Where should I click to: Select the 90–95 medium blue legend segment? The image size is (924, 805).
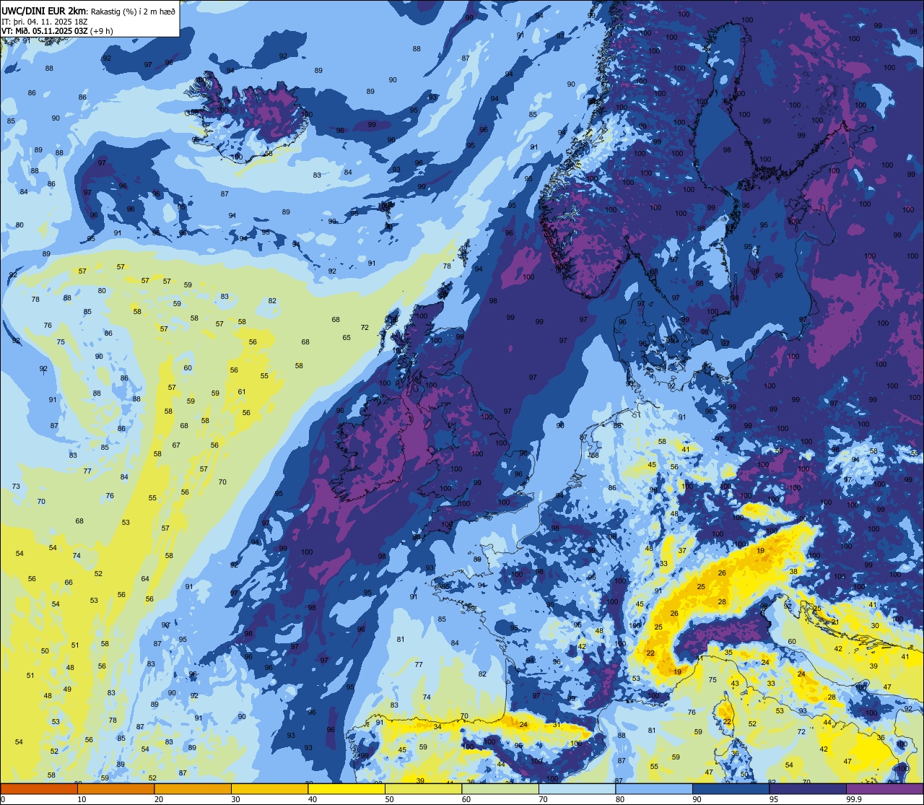(731, 788)
